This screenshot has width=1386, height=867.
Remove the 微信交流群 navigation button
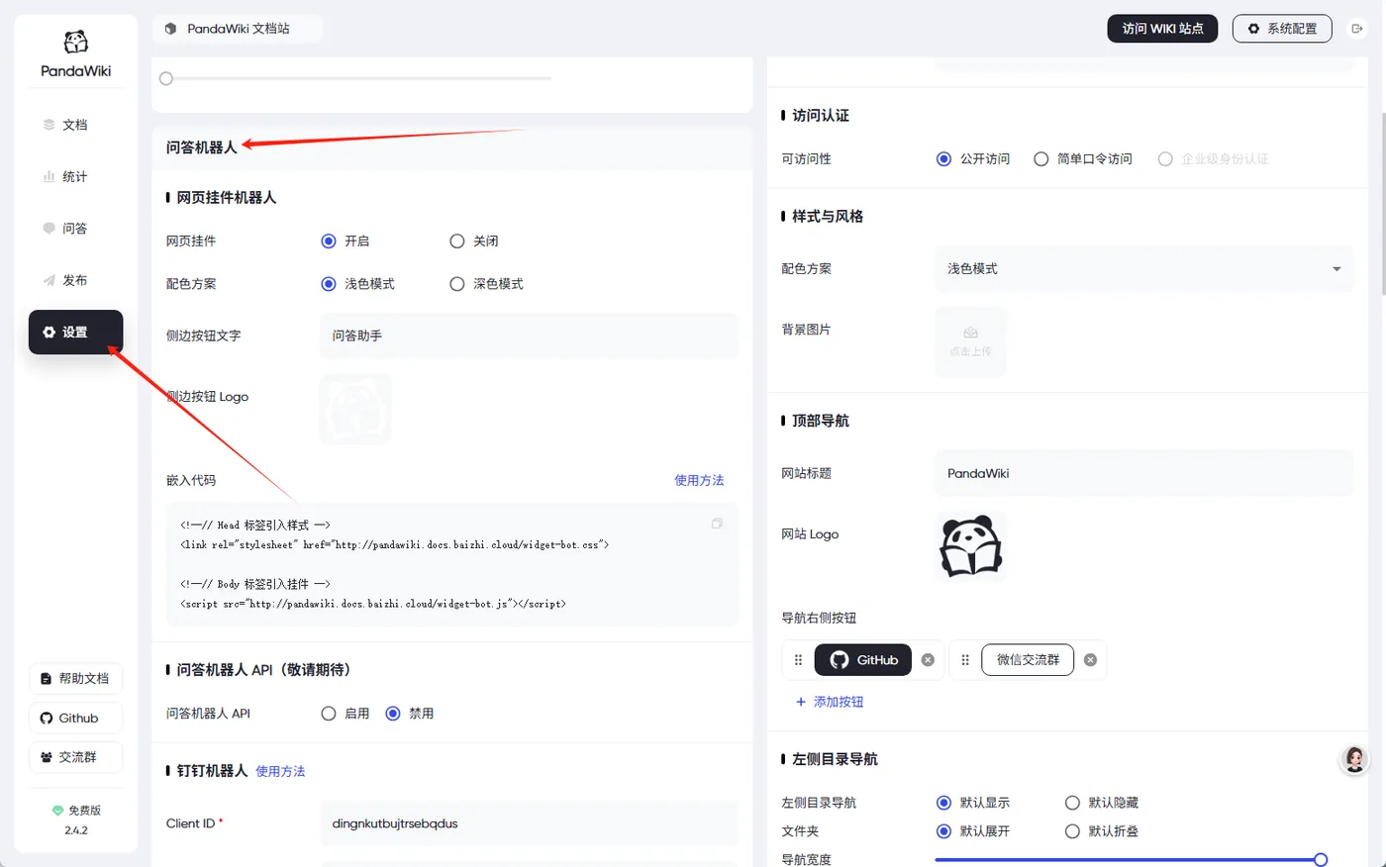pyautogui.click(x=1090, y=660)
